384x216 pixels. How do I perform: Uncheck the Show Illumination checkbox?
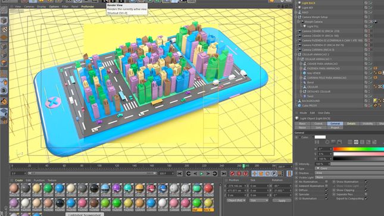(x=366, y=181)
